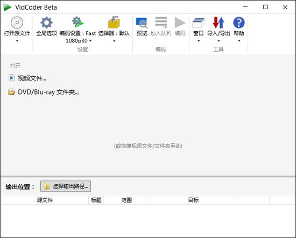296x238 pixels.
Task: Expand the 帮助 dropdown arrow
Action: point(239,41)
